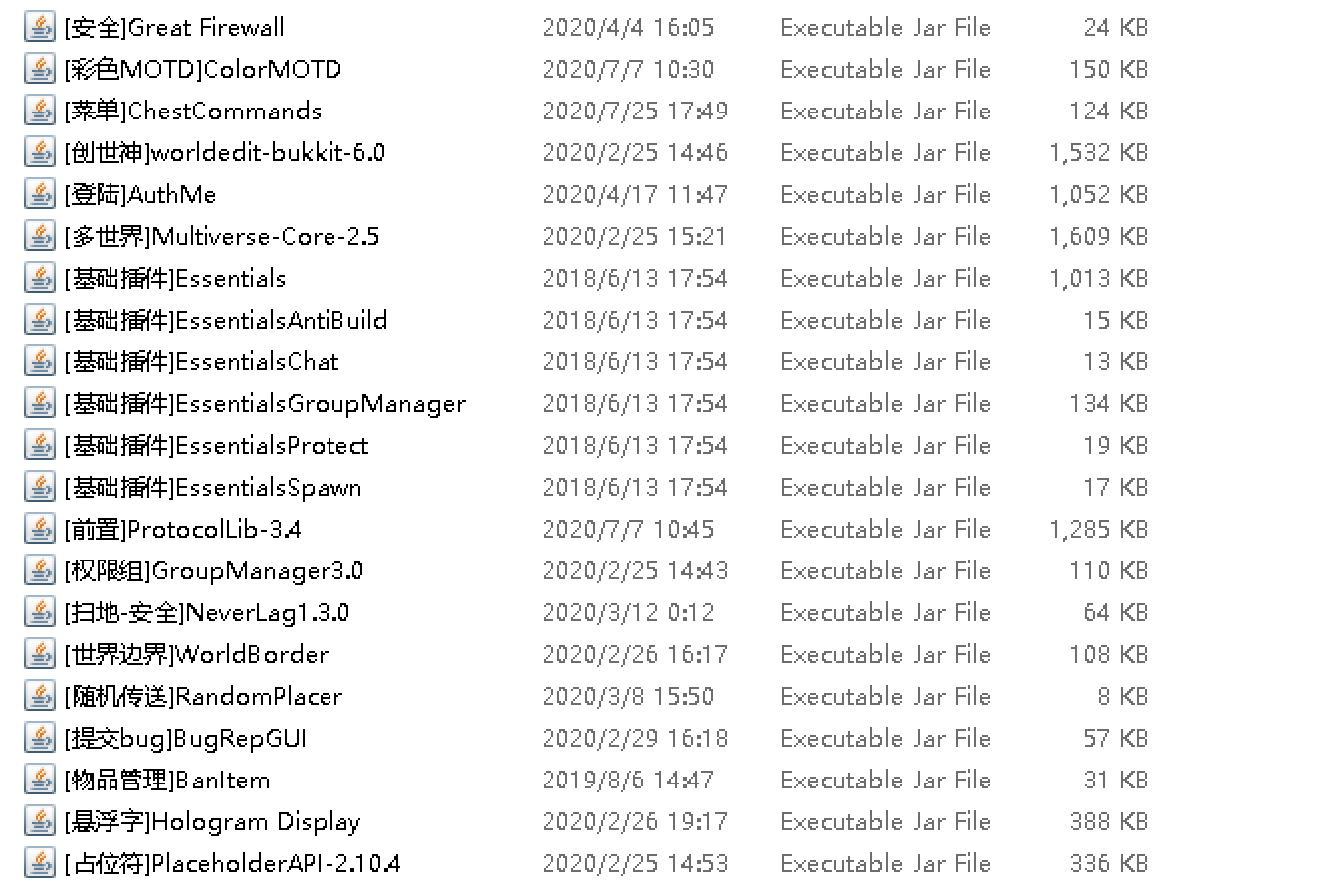This screenshot has height=896, width=1322.
Task: Click the AuthMe jar file icon
Action: click(40, 194)
